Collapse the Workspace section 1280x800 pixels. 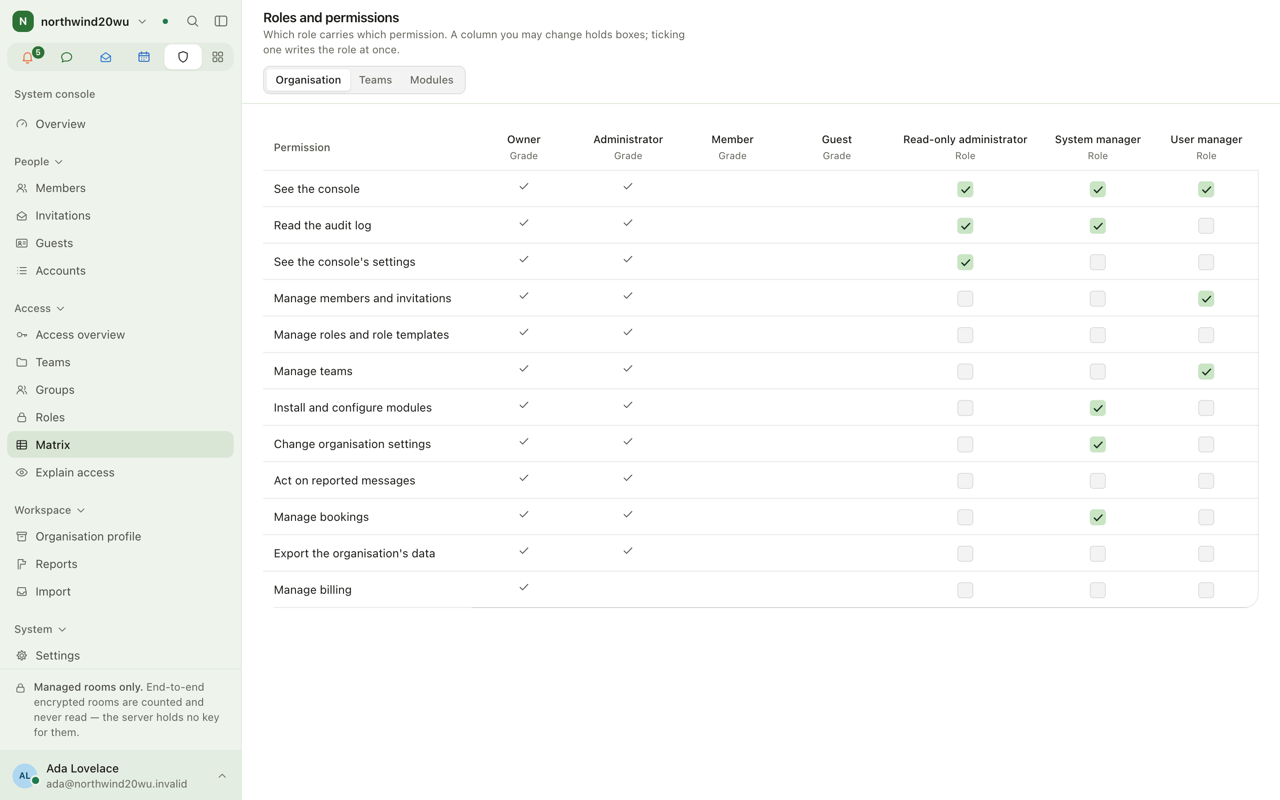(x=50, y=509)
